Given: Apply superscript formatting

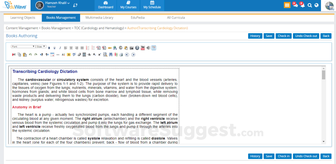Looking at the screenshot, I should click(99, 55).
